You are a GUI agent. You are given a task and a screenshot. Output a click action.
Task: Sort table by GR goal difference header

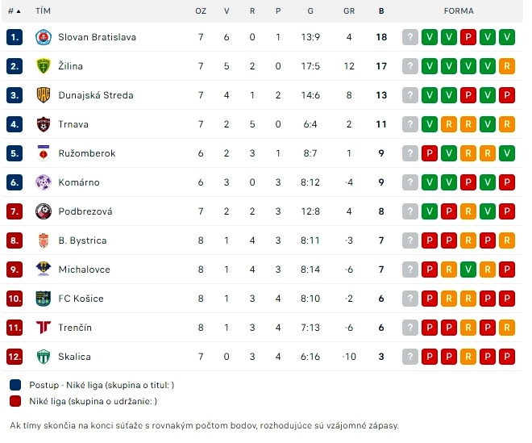(349, 11)
